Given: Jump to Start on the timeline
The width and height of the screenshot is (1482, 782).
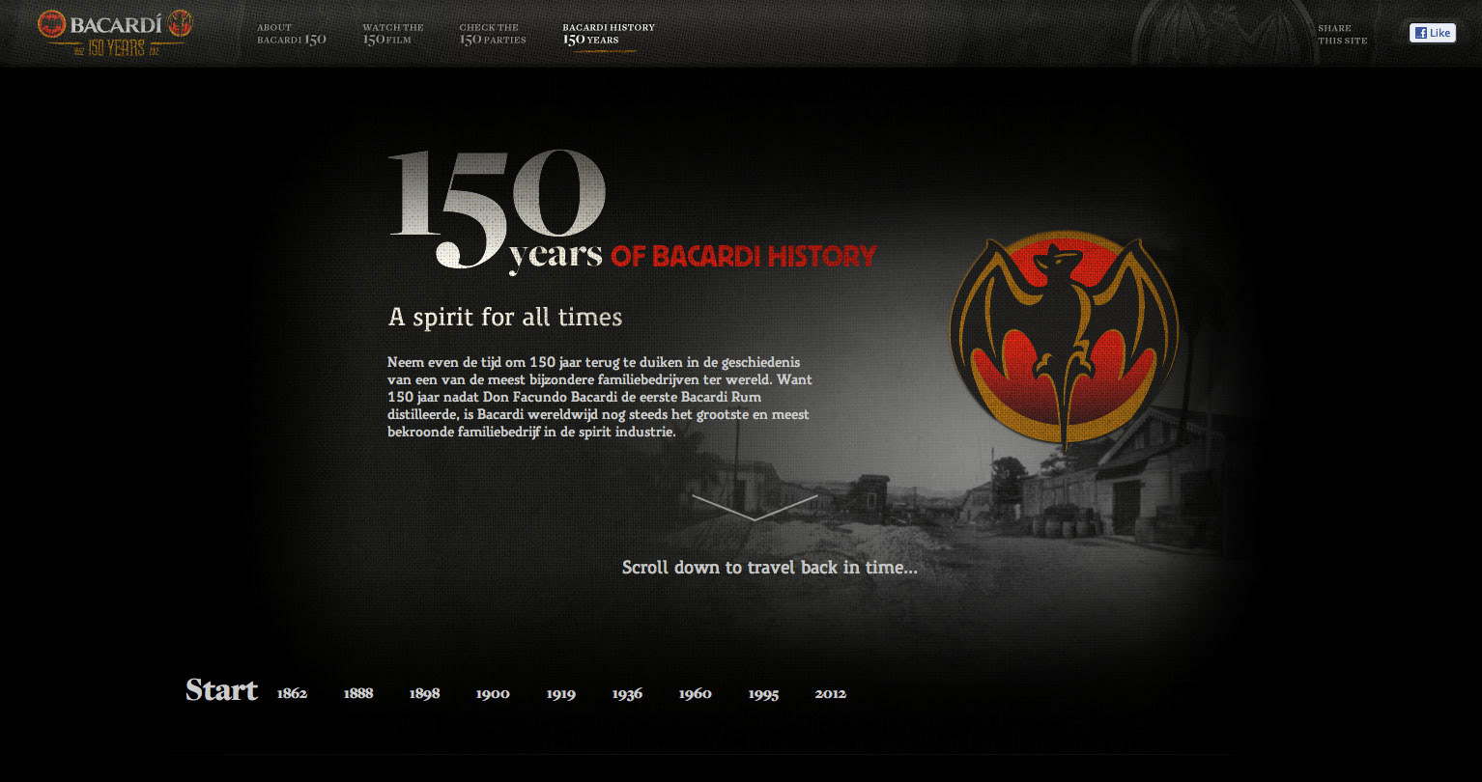Looking at the screenshot, I should pos(222,690).
